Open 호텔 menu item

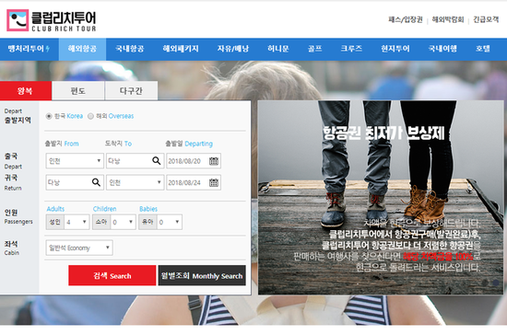(483, 49)
